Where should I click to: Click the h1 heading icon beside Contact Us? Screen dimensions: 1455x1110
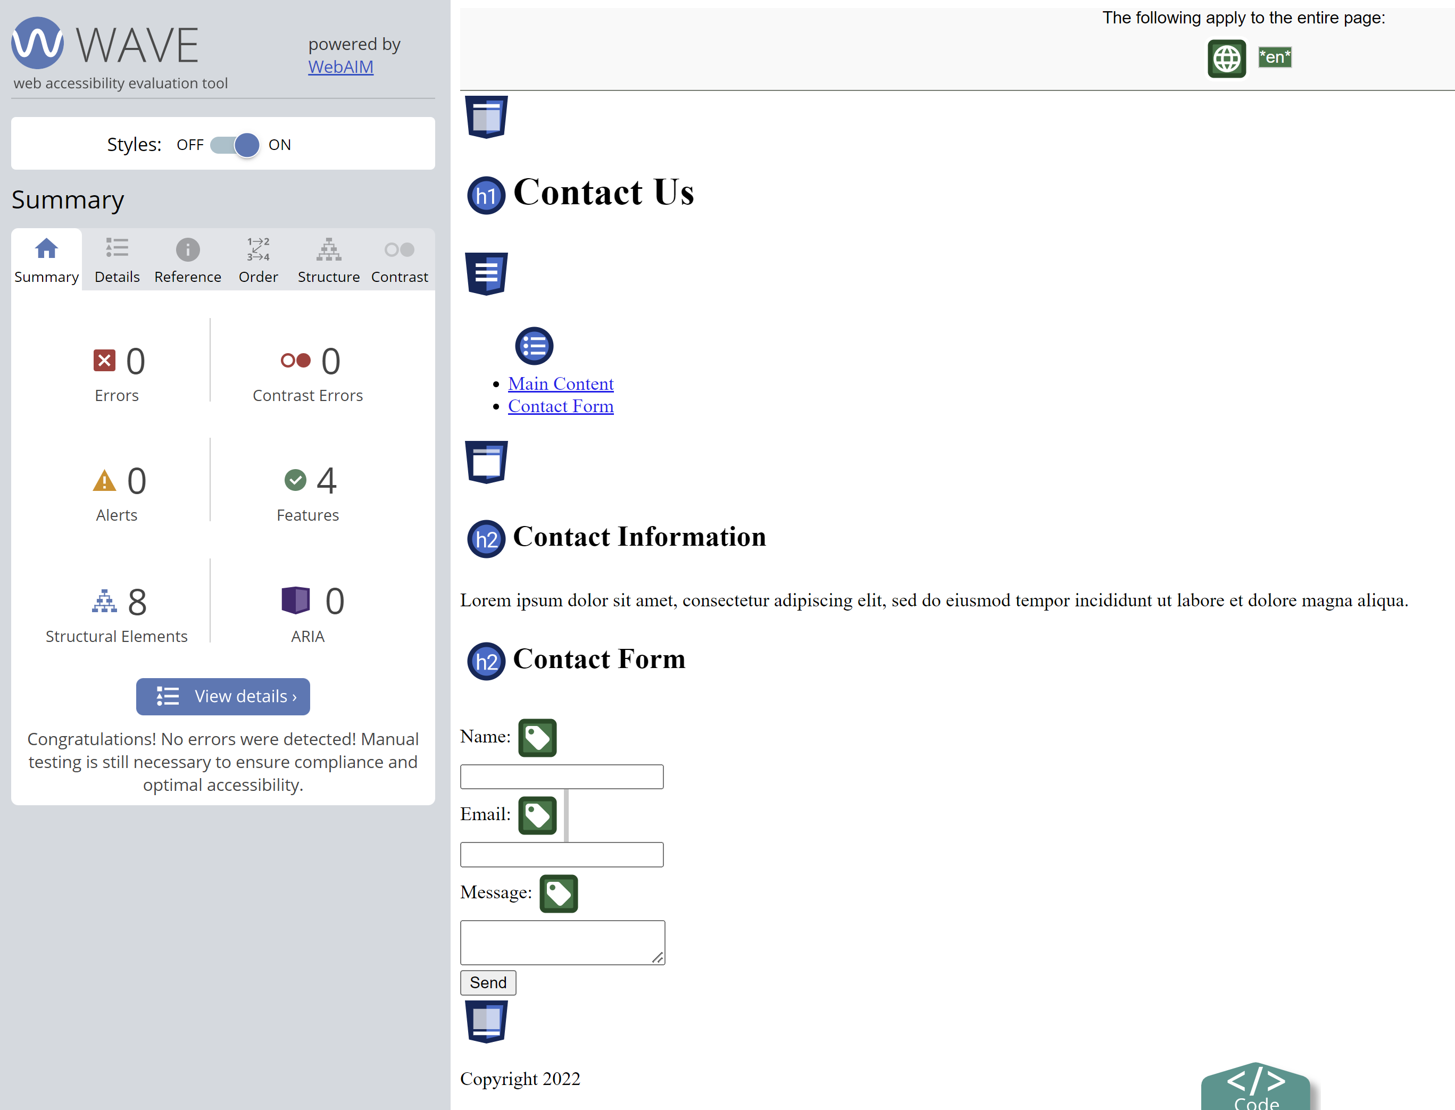486,196
